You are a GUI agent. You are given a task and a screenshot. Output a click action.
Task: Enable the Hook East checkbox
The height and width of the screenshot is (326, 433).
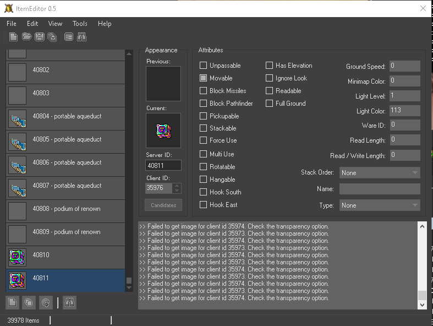203,205
